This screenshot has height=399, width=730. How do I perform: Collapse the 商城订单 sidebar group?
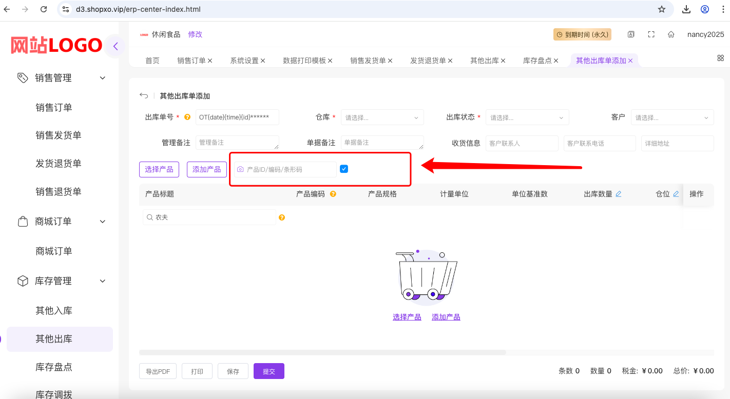click(103, 222)
